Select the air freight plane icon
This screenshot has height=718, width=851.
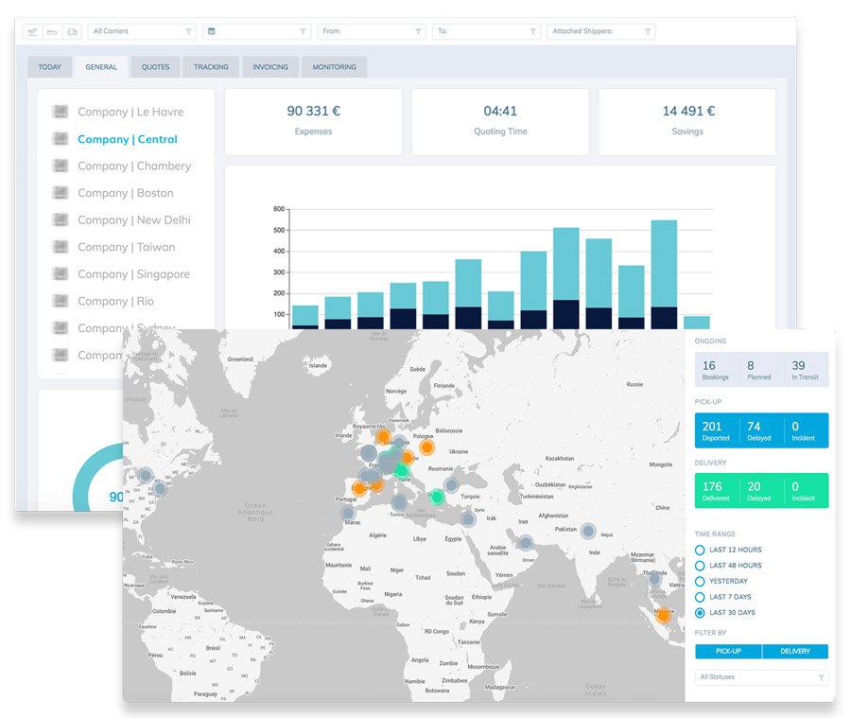[34, 31]
